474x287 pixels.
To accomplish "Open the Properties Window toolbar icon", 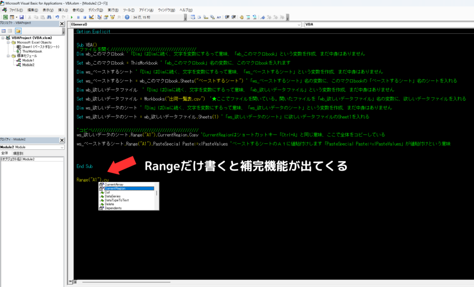I will coord(106,17).
